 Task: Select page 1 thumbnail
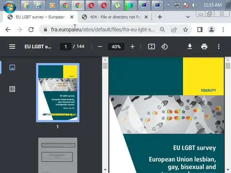58,93
